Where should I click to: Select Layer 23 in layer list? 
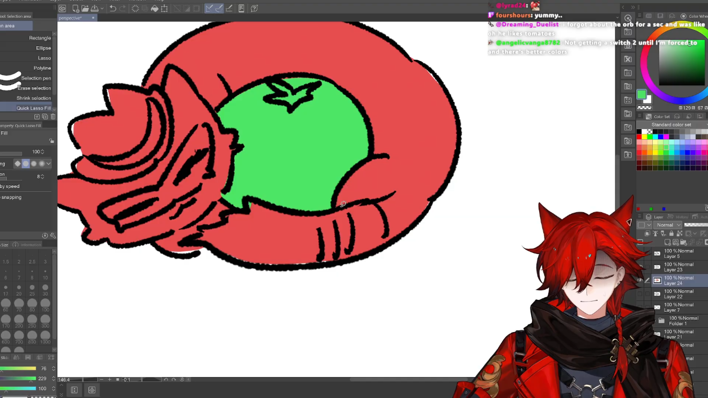[680, 267]
